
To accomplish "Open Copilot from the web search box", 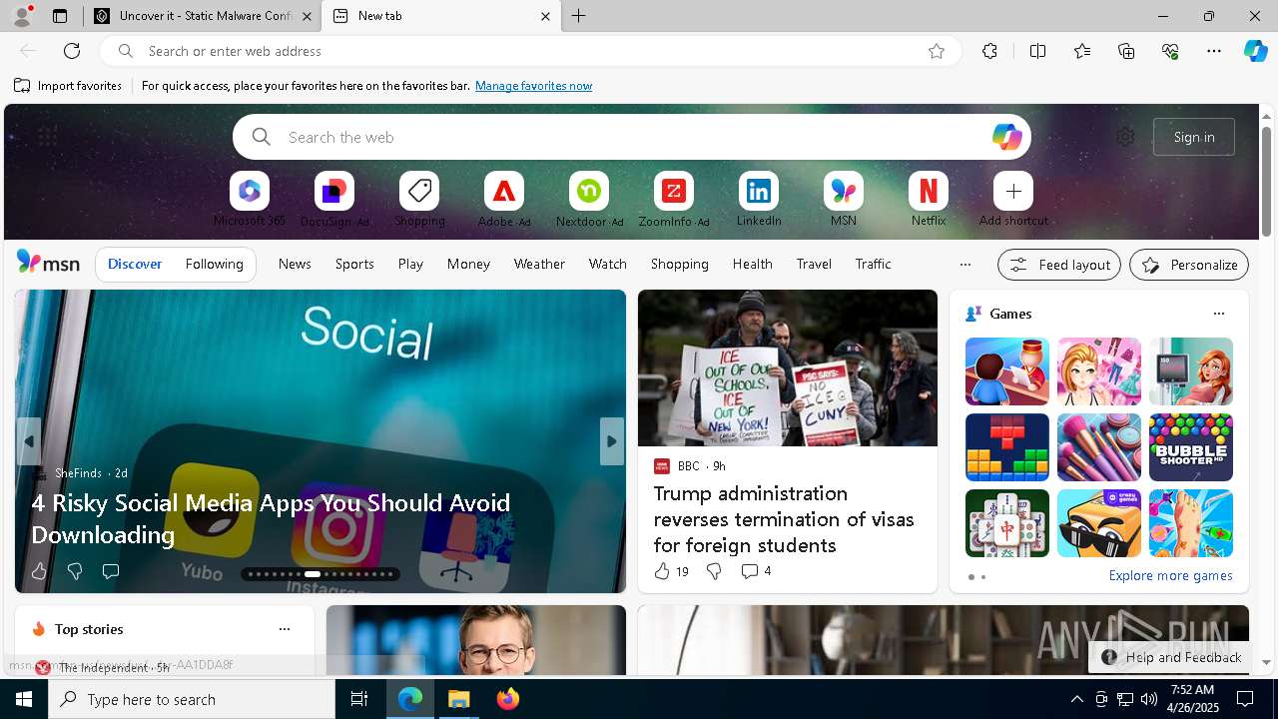I will [x=1006, y=137].
